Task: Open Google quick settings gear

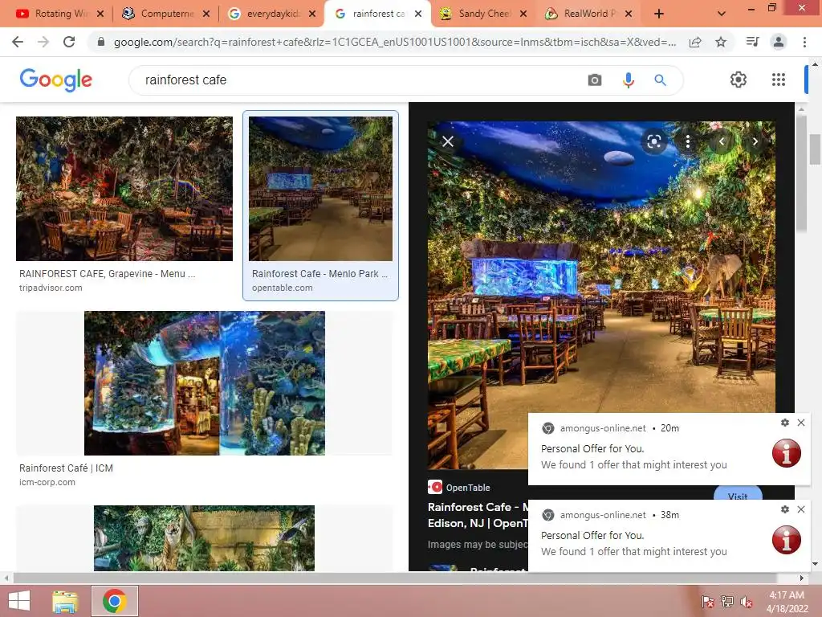Action: coord(739,80)
